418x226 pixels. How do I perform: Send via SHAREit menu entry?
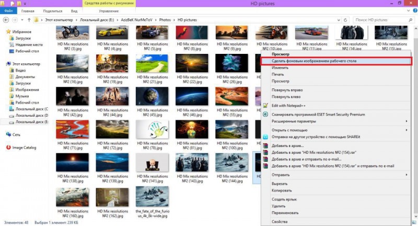(x=336, y=137)
